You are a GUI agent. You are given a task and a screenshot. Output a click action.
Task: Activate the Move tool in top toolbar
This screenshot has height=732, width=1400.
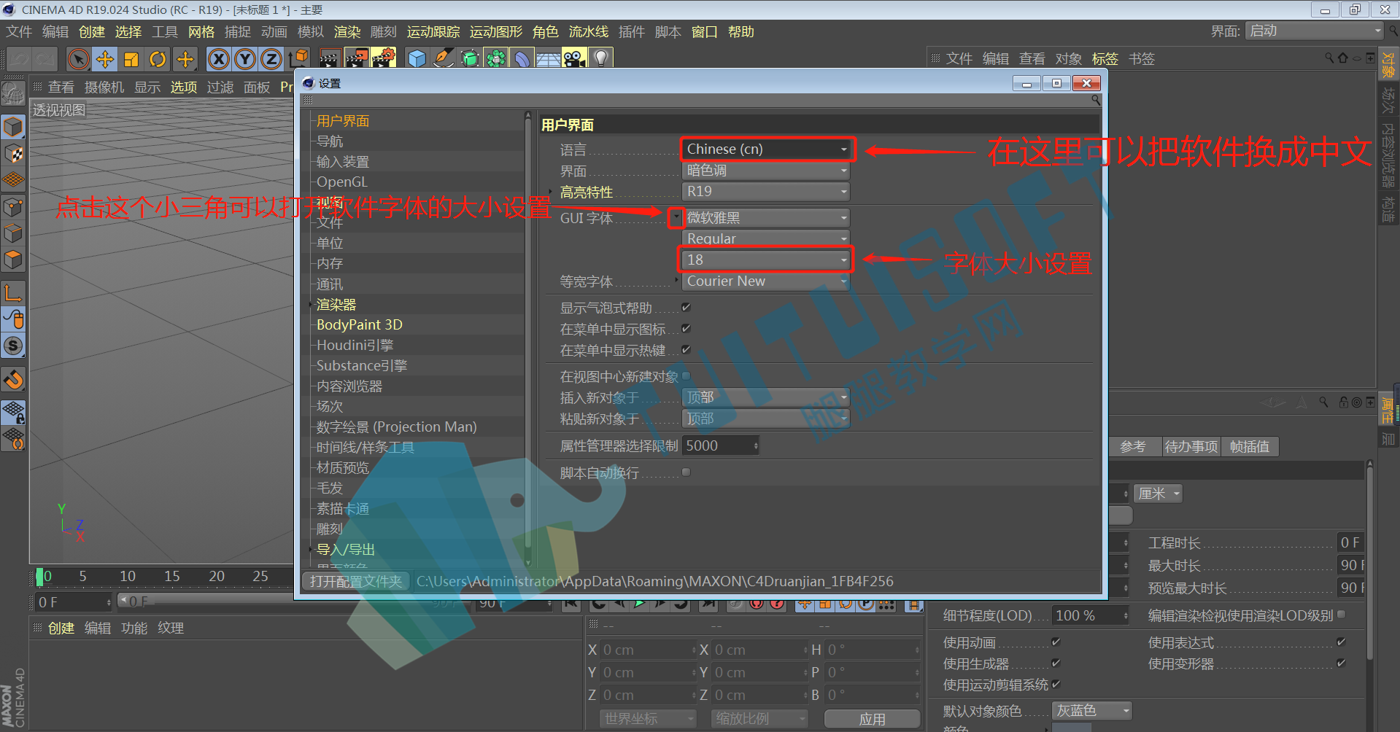tap(105, 59)
